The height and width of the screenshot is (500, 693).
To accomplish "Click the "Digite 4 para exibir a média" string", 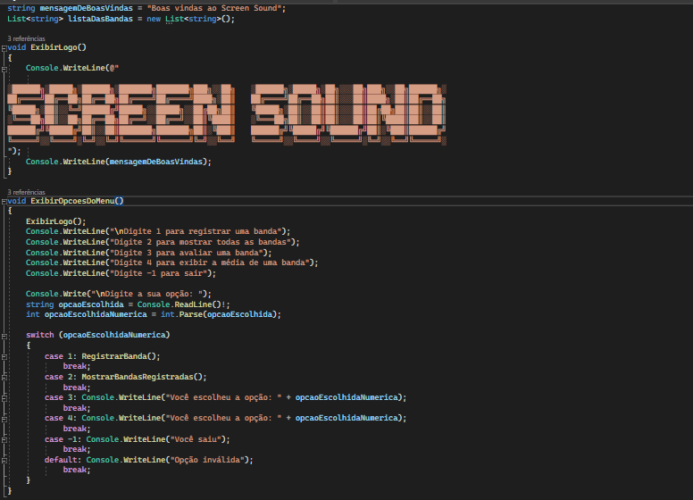I will click(x=210, y=262).
